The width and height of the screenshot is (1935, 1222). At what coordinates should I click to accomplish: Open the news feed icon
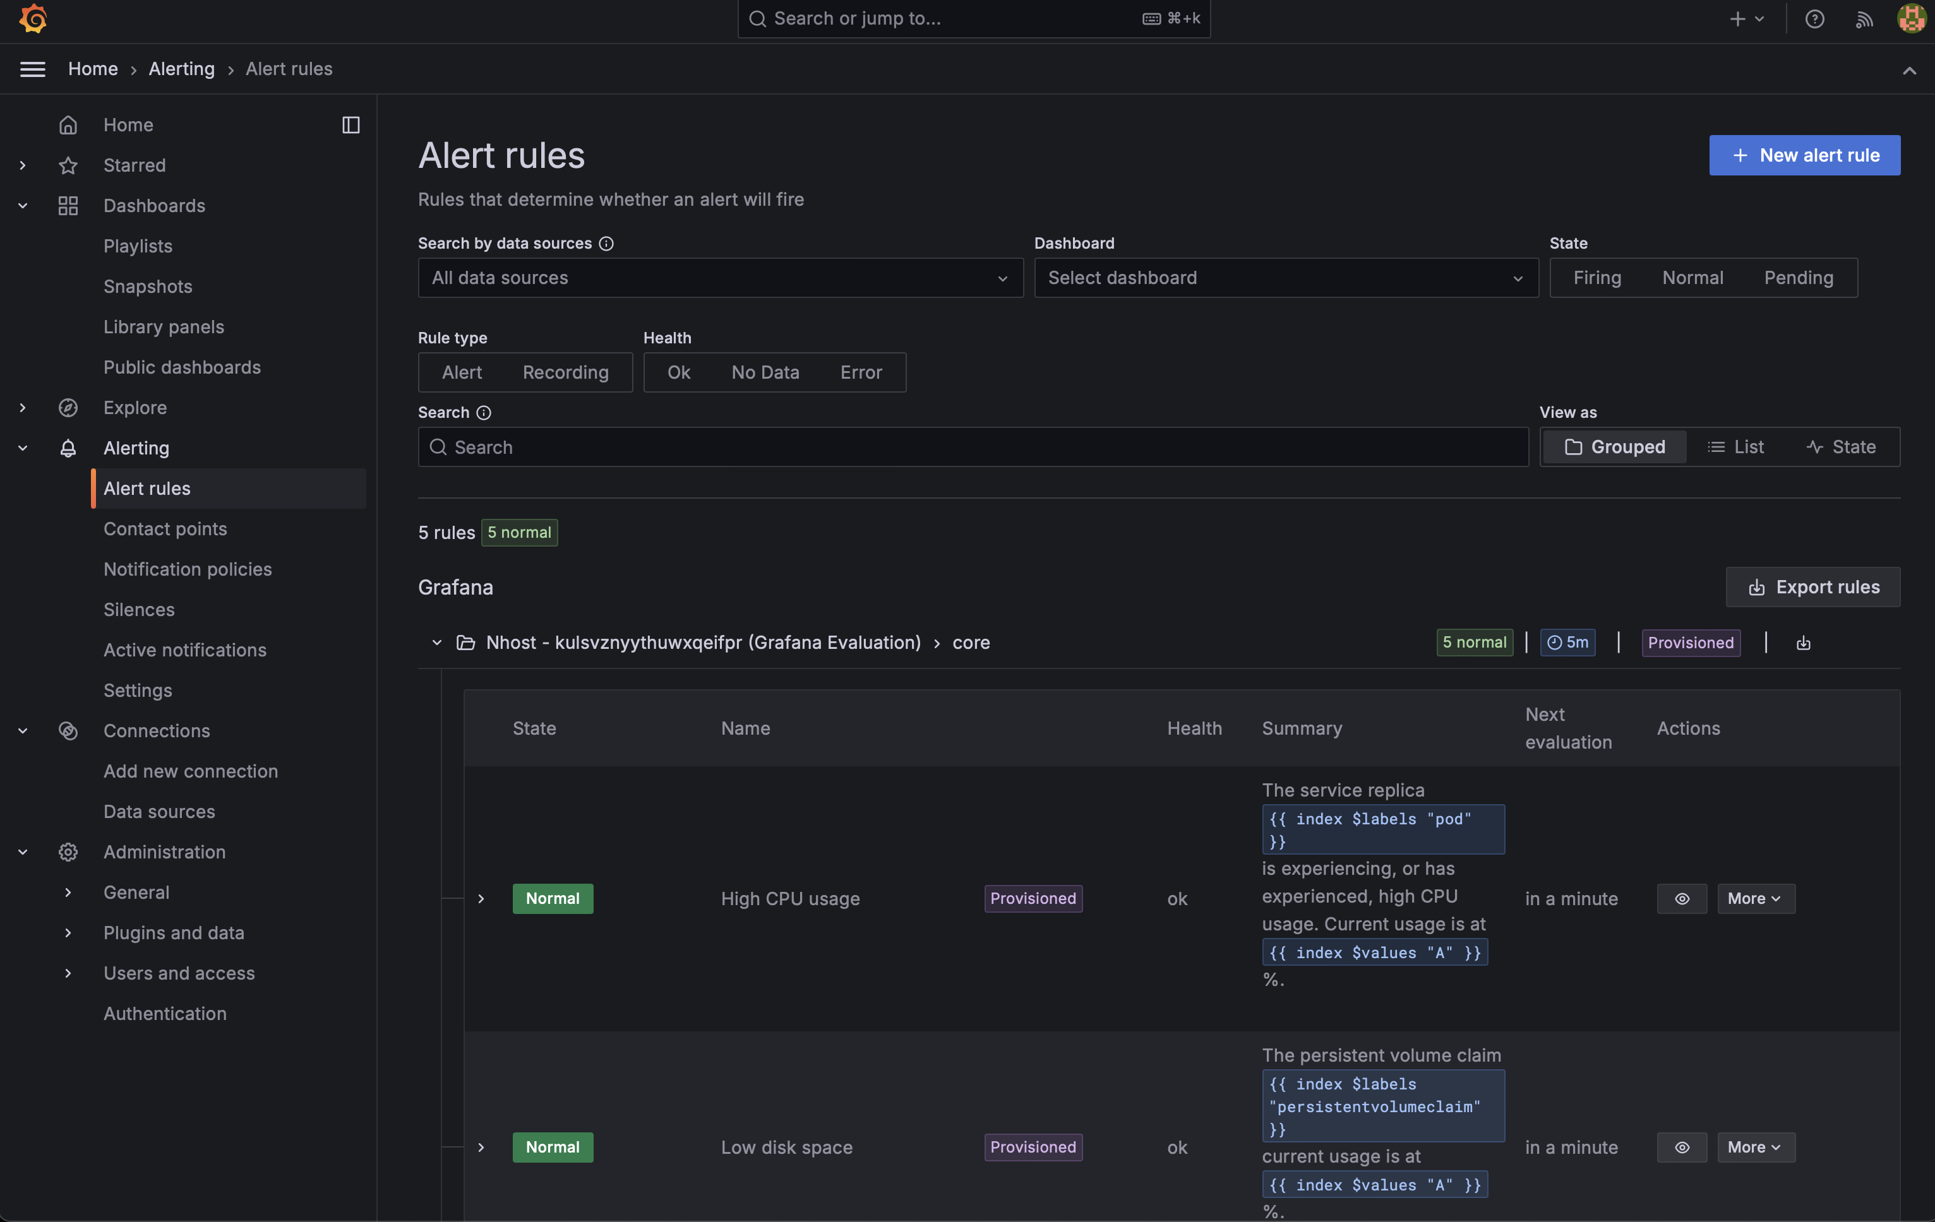(1864, 18)
